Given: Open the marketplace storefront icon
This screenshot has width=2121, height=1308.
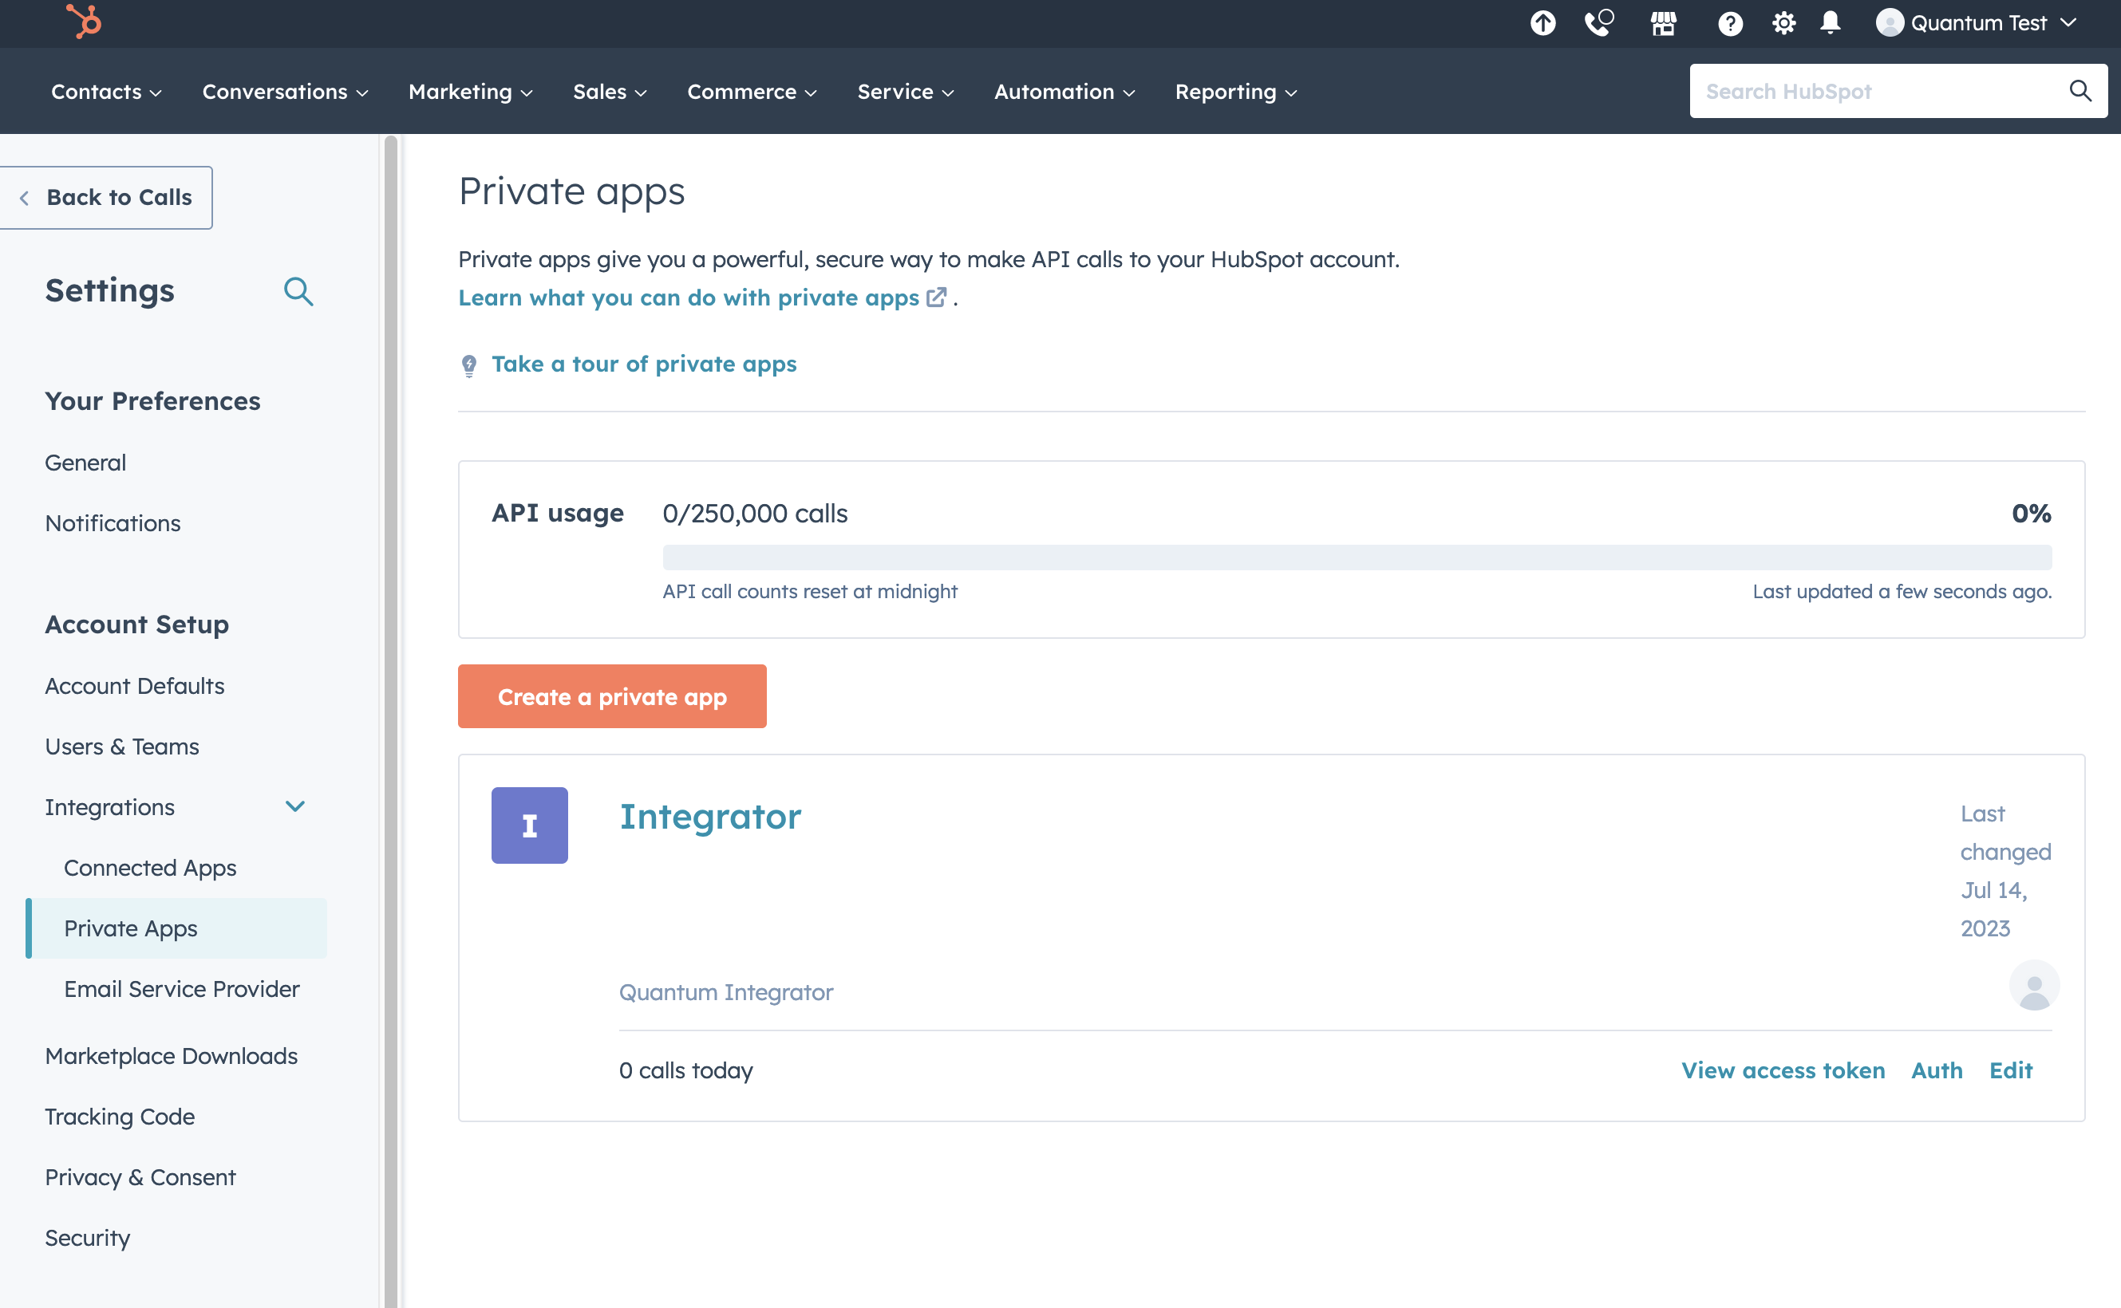Looking at the screenshot, I should [1662, 23].
